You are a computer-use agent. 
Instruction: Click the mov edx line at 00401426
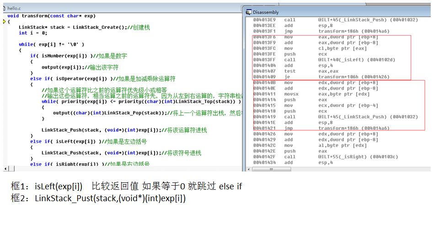[315, 134]
